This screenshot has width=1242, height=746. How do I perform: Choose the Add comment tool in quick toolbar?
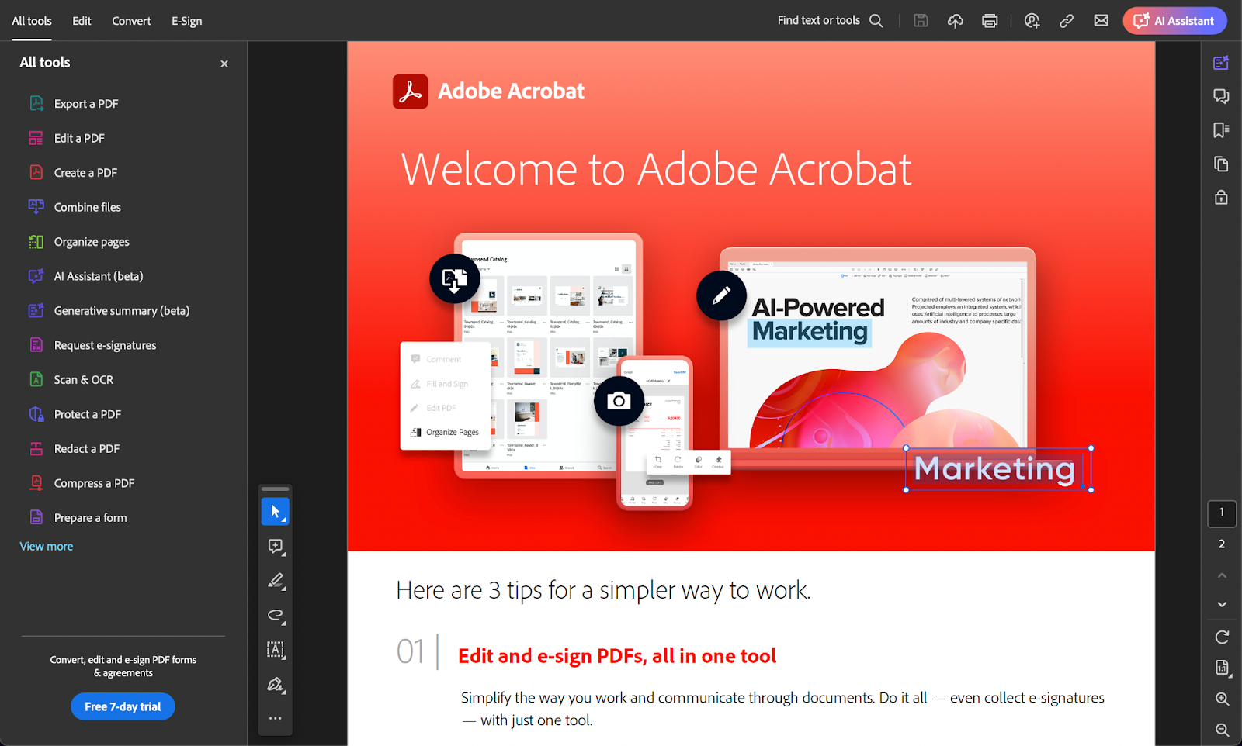coord(276,547)
